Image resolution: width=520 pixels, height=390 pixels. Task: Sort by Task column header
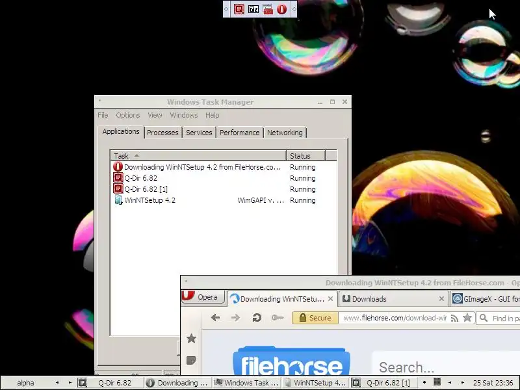(198, 155)
